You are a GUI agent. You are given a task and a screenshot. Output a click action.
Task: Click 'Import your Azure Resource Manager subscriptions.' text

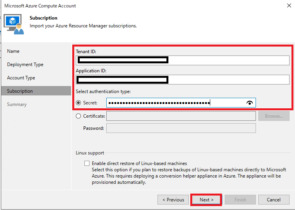coord(83,26)
